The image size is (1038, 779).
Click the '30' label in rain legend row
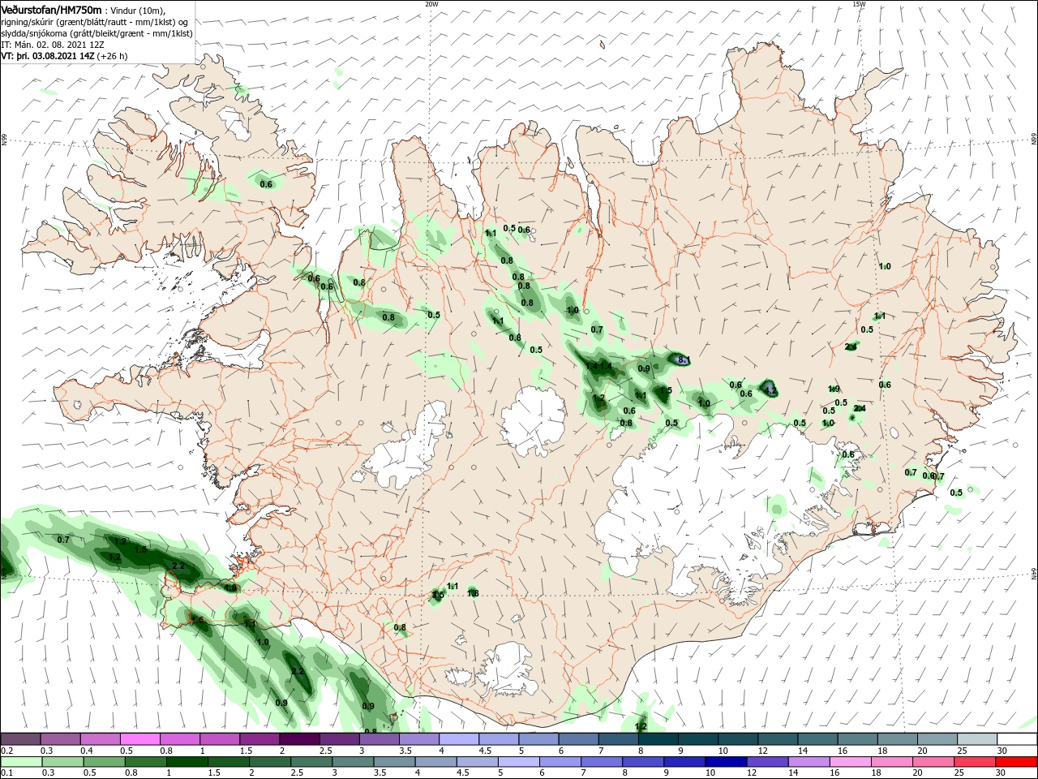1002,773
